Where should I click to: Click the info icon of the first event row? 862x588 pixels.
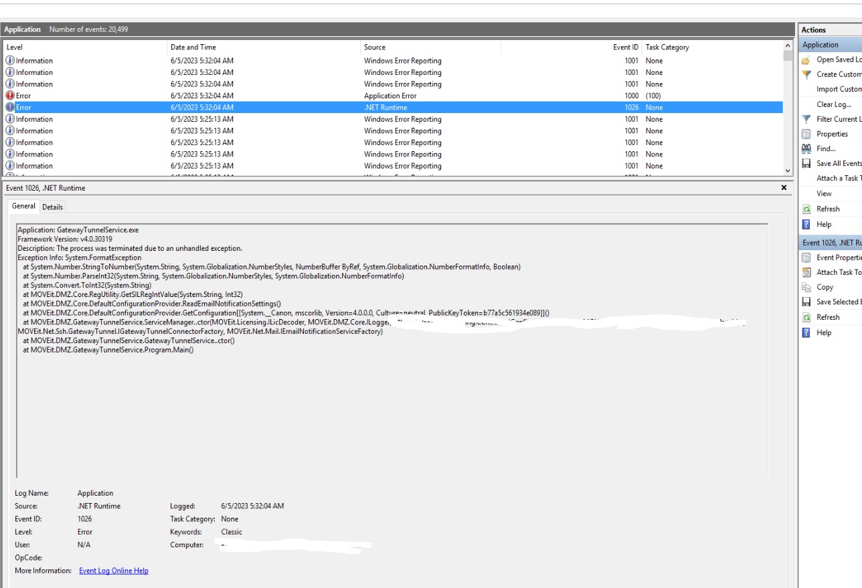[10, 60]
